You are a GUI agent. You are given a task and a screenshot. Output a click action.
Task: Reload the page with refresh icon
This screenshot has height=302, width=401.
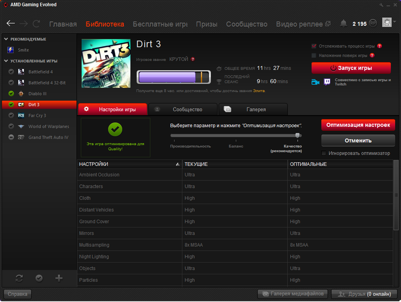point(37,24)
